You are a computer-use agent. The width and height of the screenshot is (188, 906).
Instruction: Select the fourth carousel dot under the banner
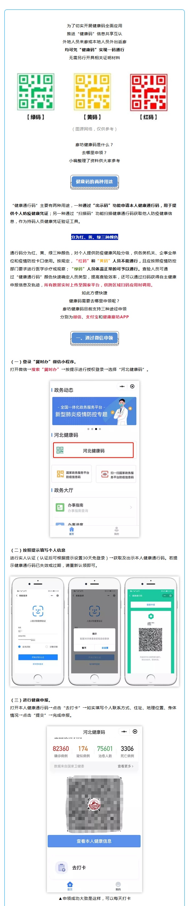pos(100,429)
